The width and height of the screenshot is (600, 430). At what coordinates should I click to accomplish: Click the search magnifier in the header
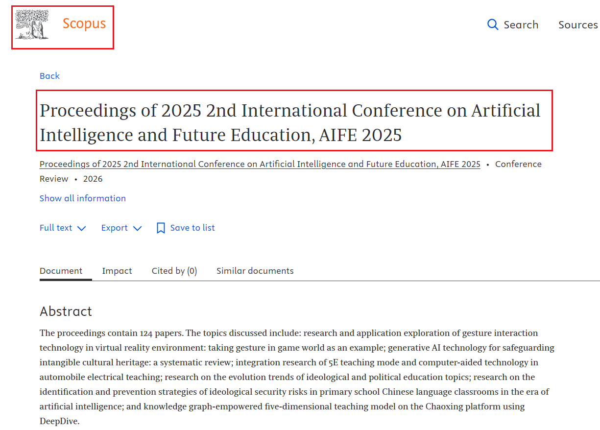click(x=492, y=24)
